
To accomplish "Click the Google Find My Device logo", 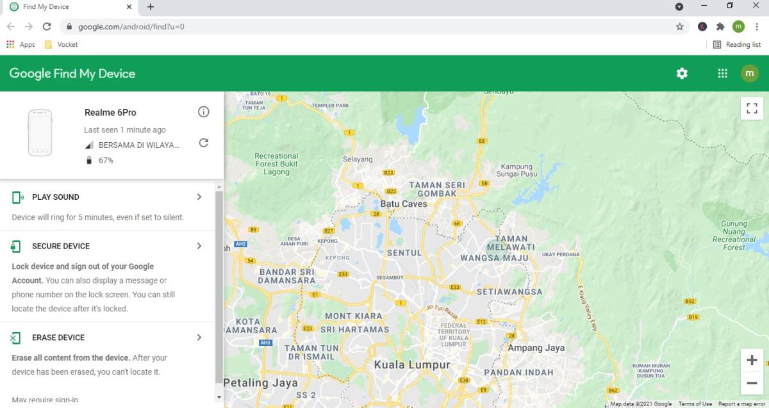I will click(x=72, y=74).
